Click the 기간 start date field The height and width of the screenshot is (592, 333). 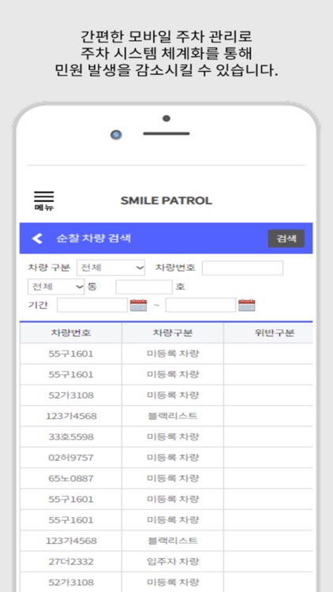click(92, 305)
